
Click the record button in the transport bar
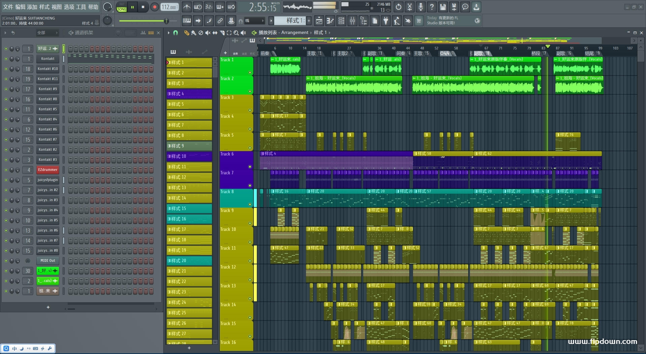[x=155, y=7]
